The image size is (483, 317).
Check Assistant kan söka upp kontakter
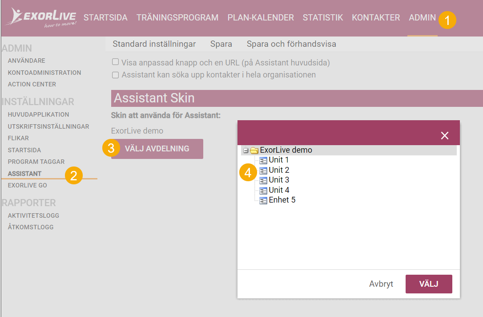tap(116, 75)
